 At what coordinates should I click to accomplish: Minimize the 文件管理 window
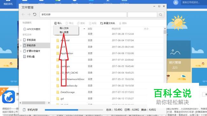pos(154,6)
